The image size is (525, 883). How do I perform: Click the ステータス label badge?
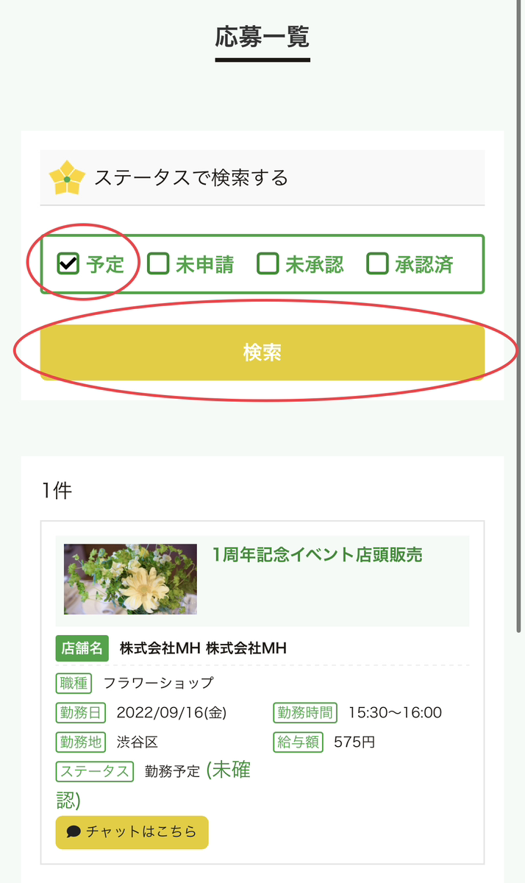[94, 771]
